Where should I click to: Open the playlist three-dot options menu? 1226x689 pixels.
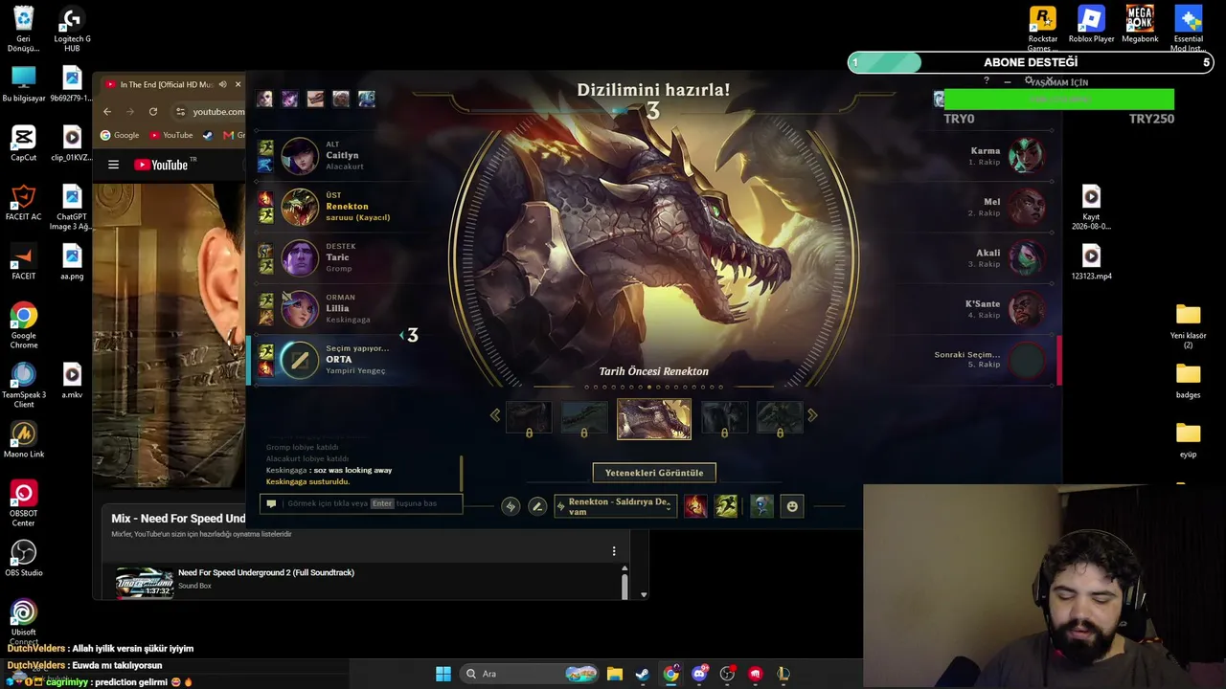(614, 551)
